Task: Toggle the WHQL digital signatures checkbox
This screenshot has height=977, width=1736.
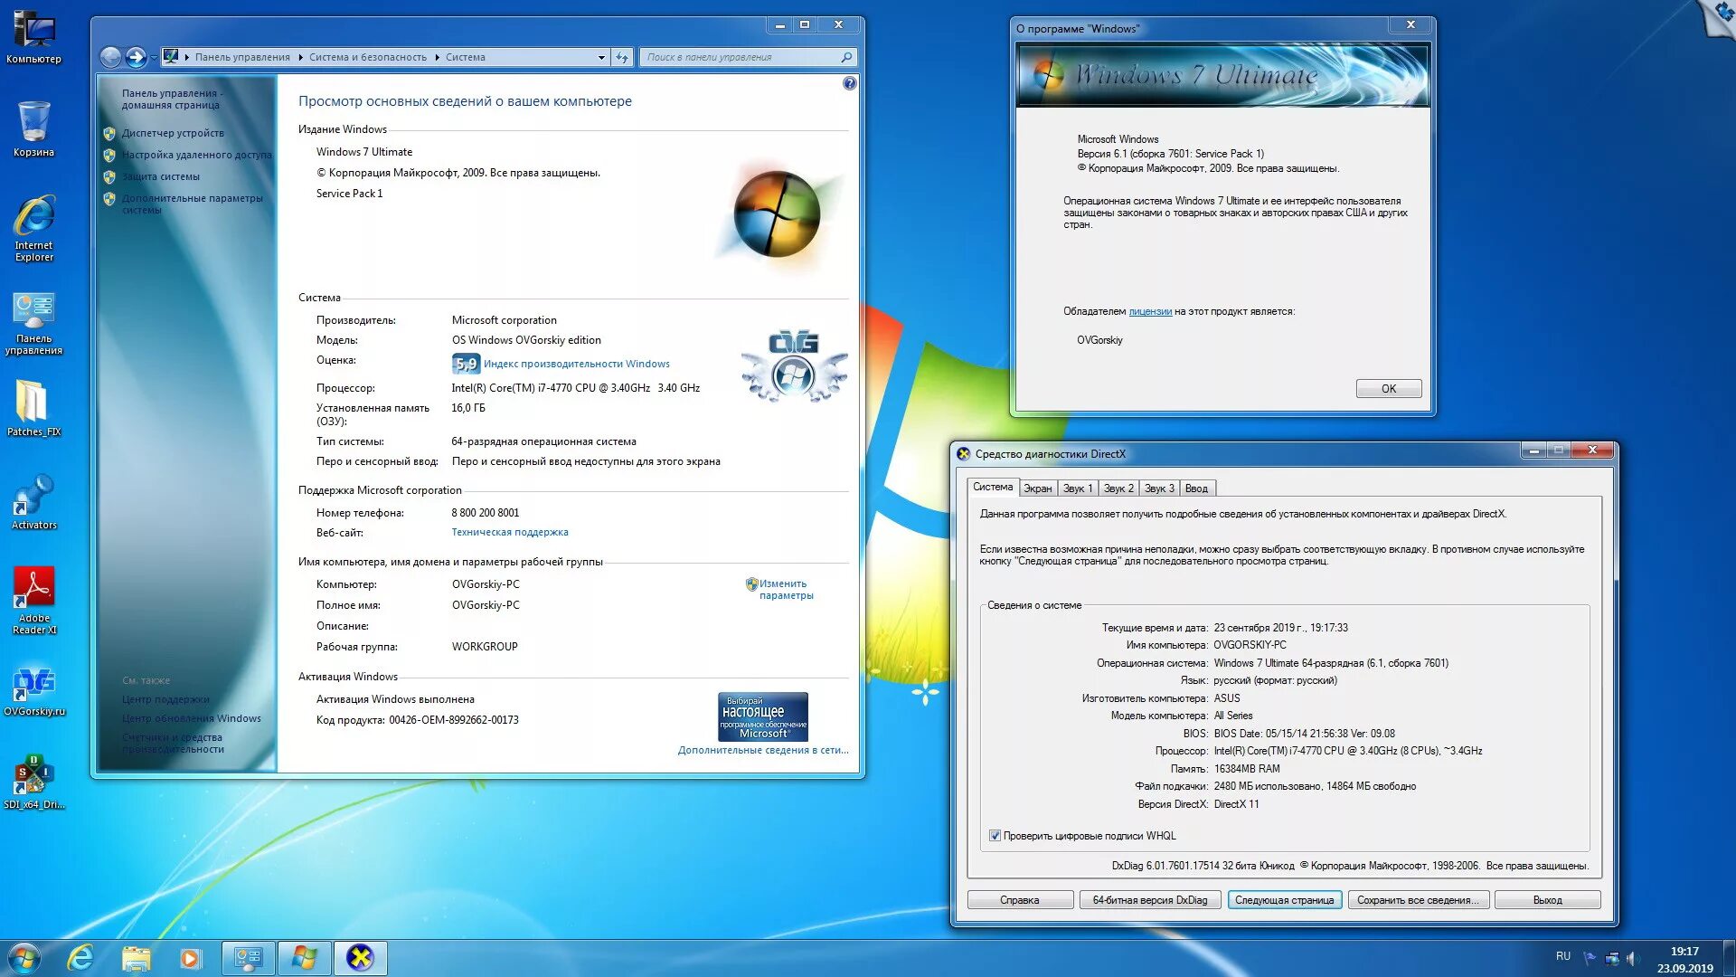Action: click(x=995, y=836)
